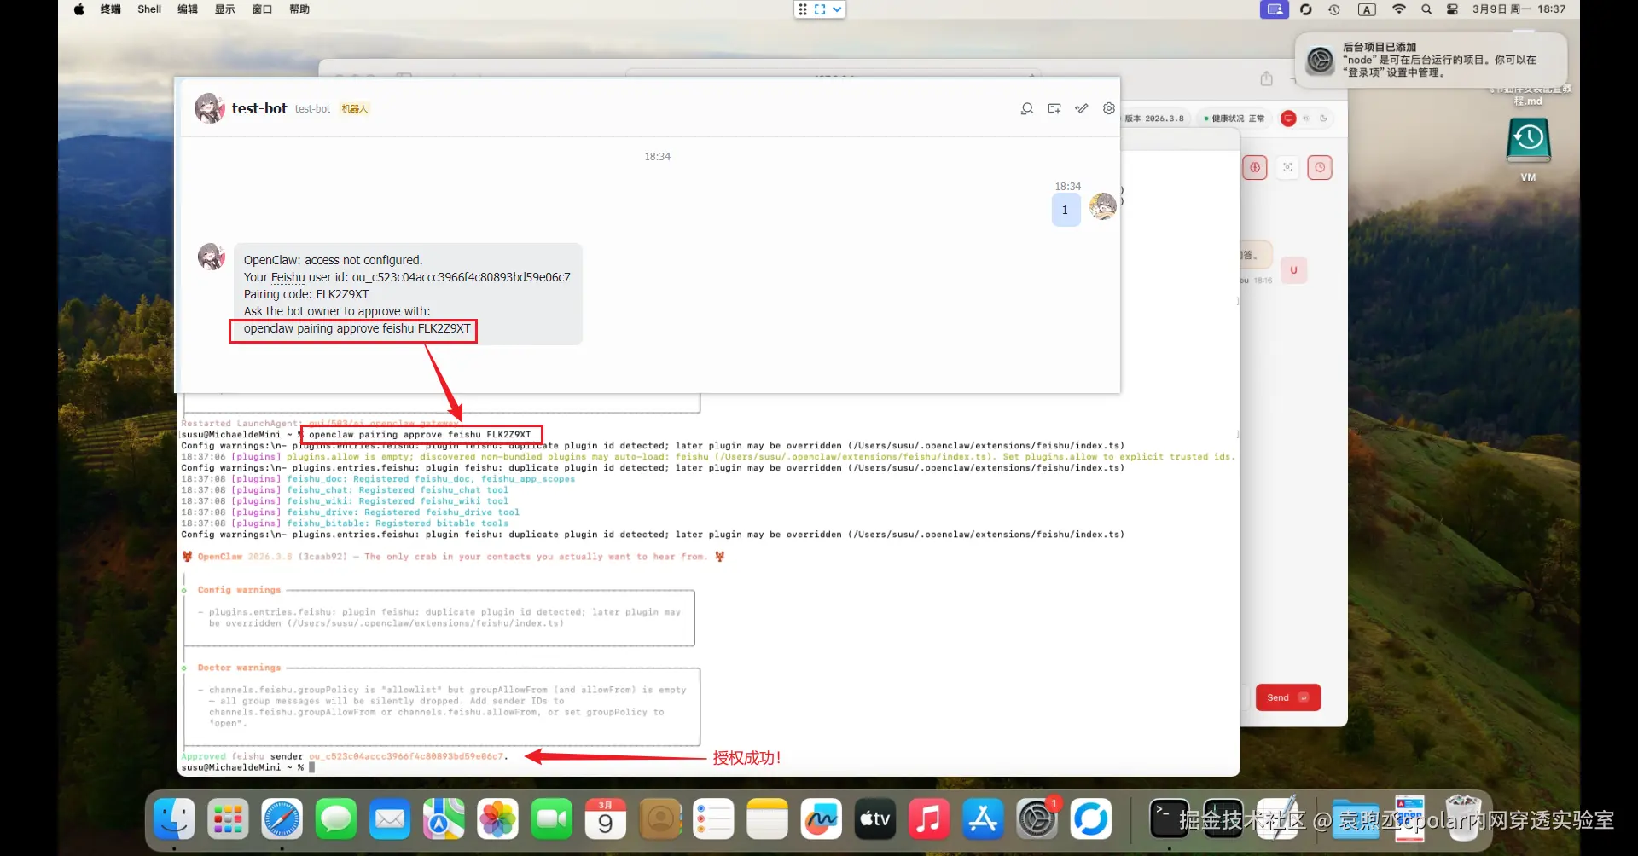Open the 终端 menu in menu bar
1638x856 pixels.
click(x=111, y=9)
